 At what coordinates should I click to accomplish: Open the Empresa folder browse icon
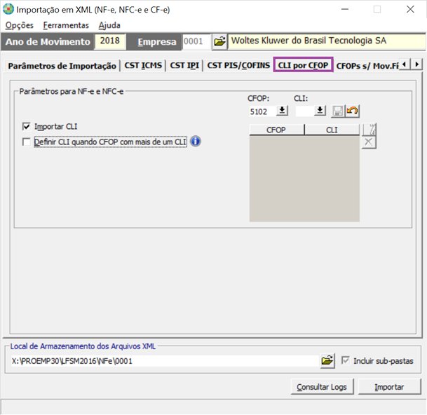tap(219, 41)
